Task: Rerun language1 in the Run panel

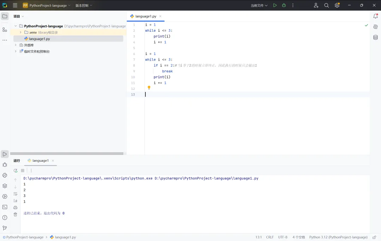Action: point(16,171)
